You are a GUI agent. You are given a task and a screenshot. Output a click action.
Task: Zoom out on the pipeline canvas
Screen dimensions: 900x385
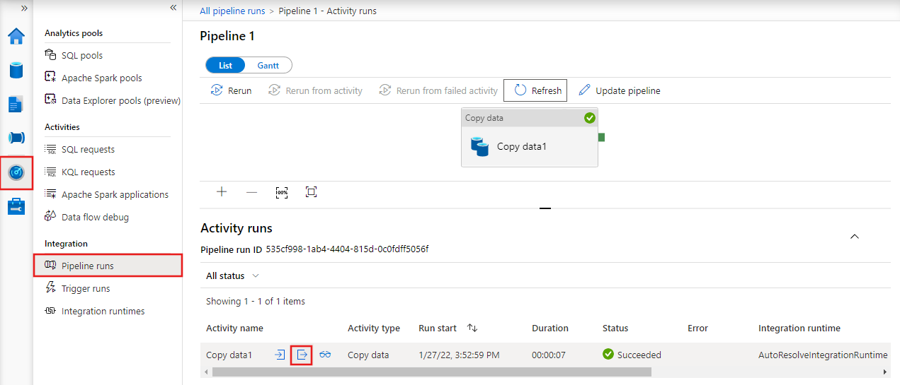[251, 191]
